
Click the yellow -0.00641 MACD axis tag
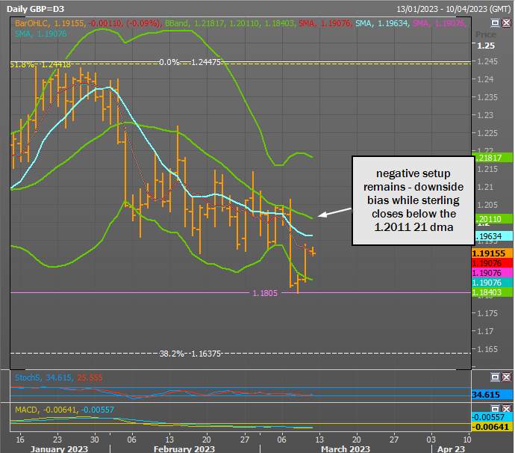492,427
